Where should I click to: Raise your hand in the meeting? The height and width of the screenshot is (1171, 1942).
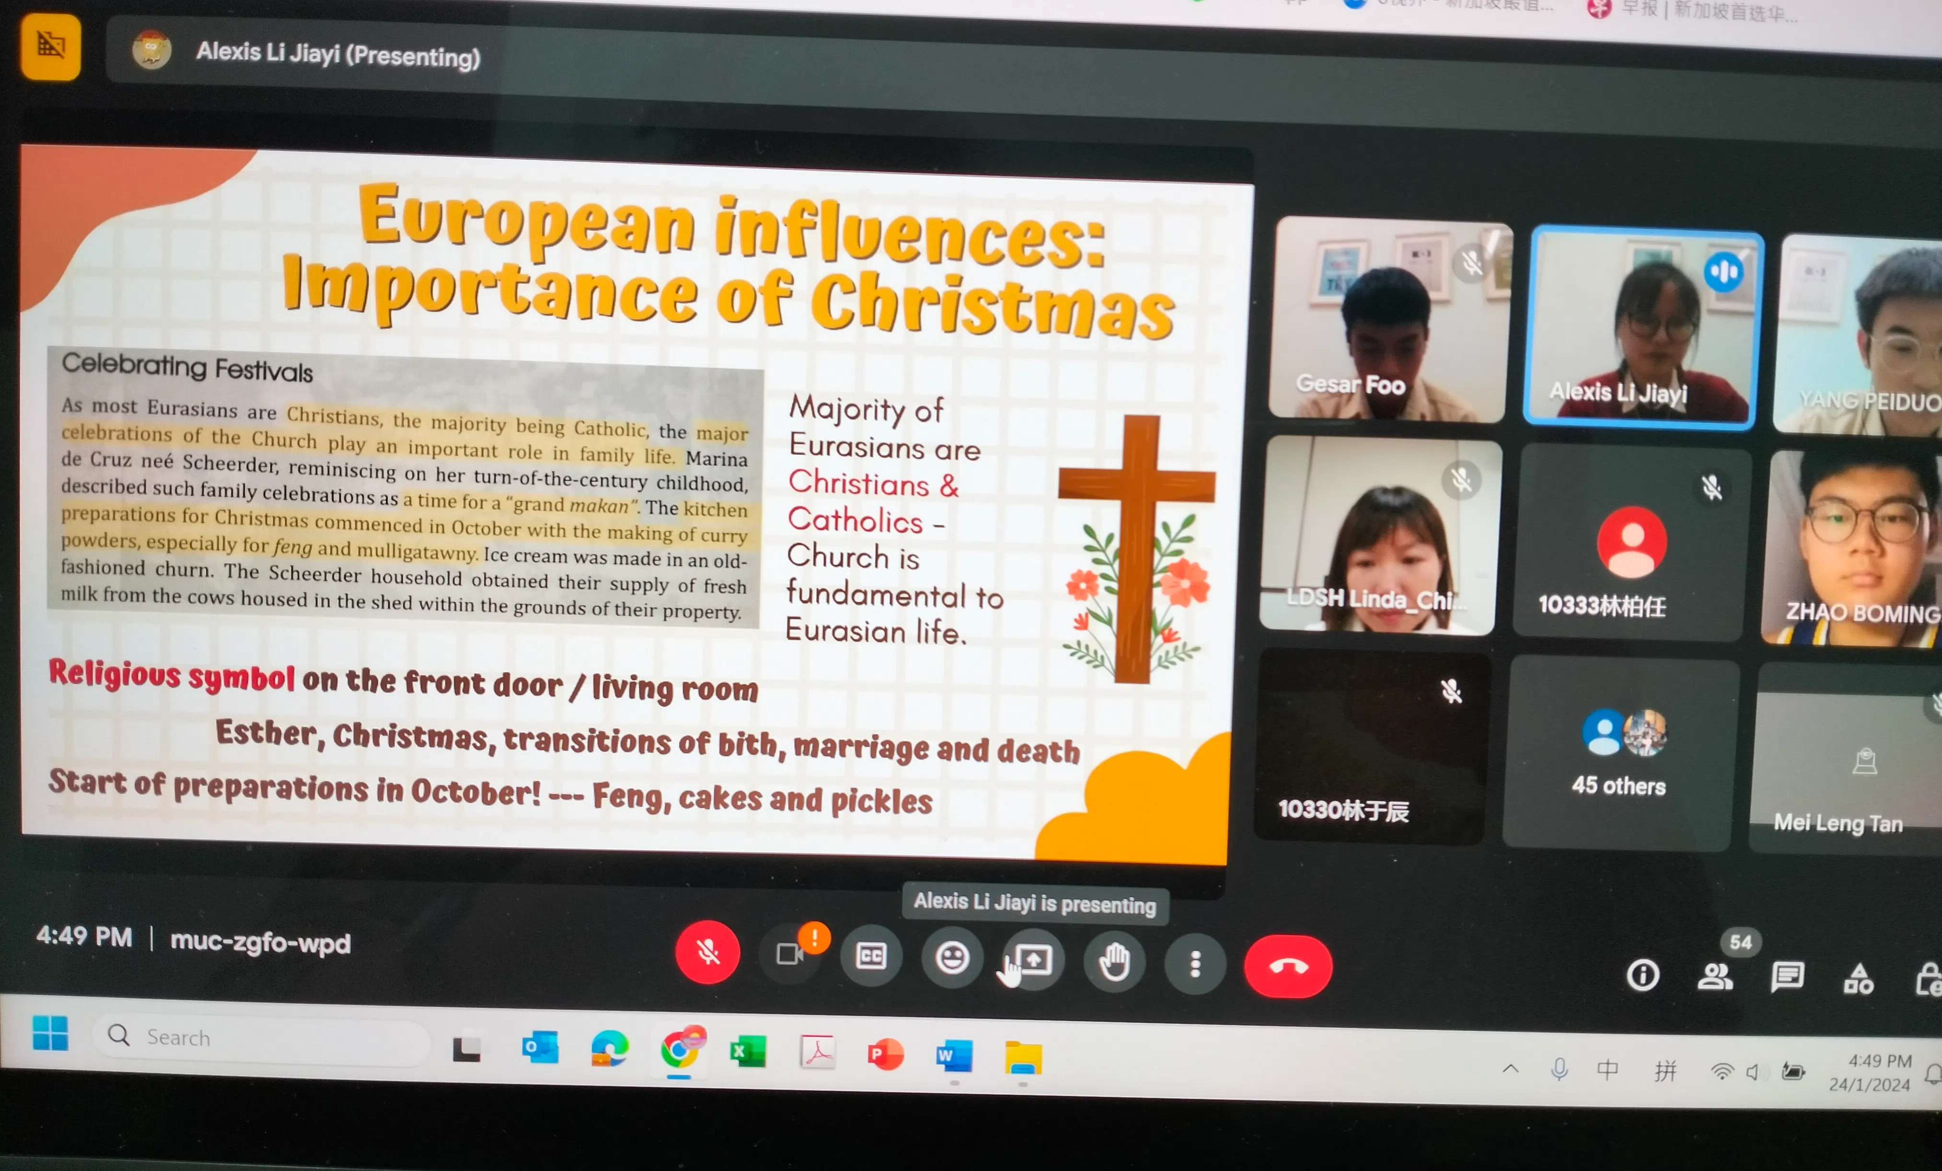point(1114,962)
